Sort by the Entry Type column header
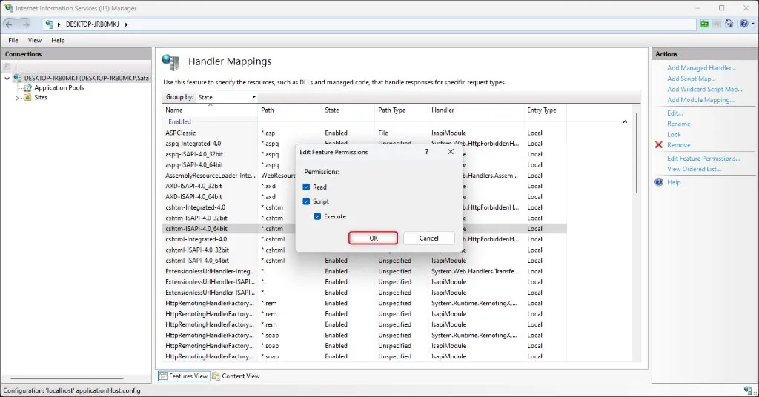 pyautogui.click(x=545, y=110)
